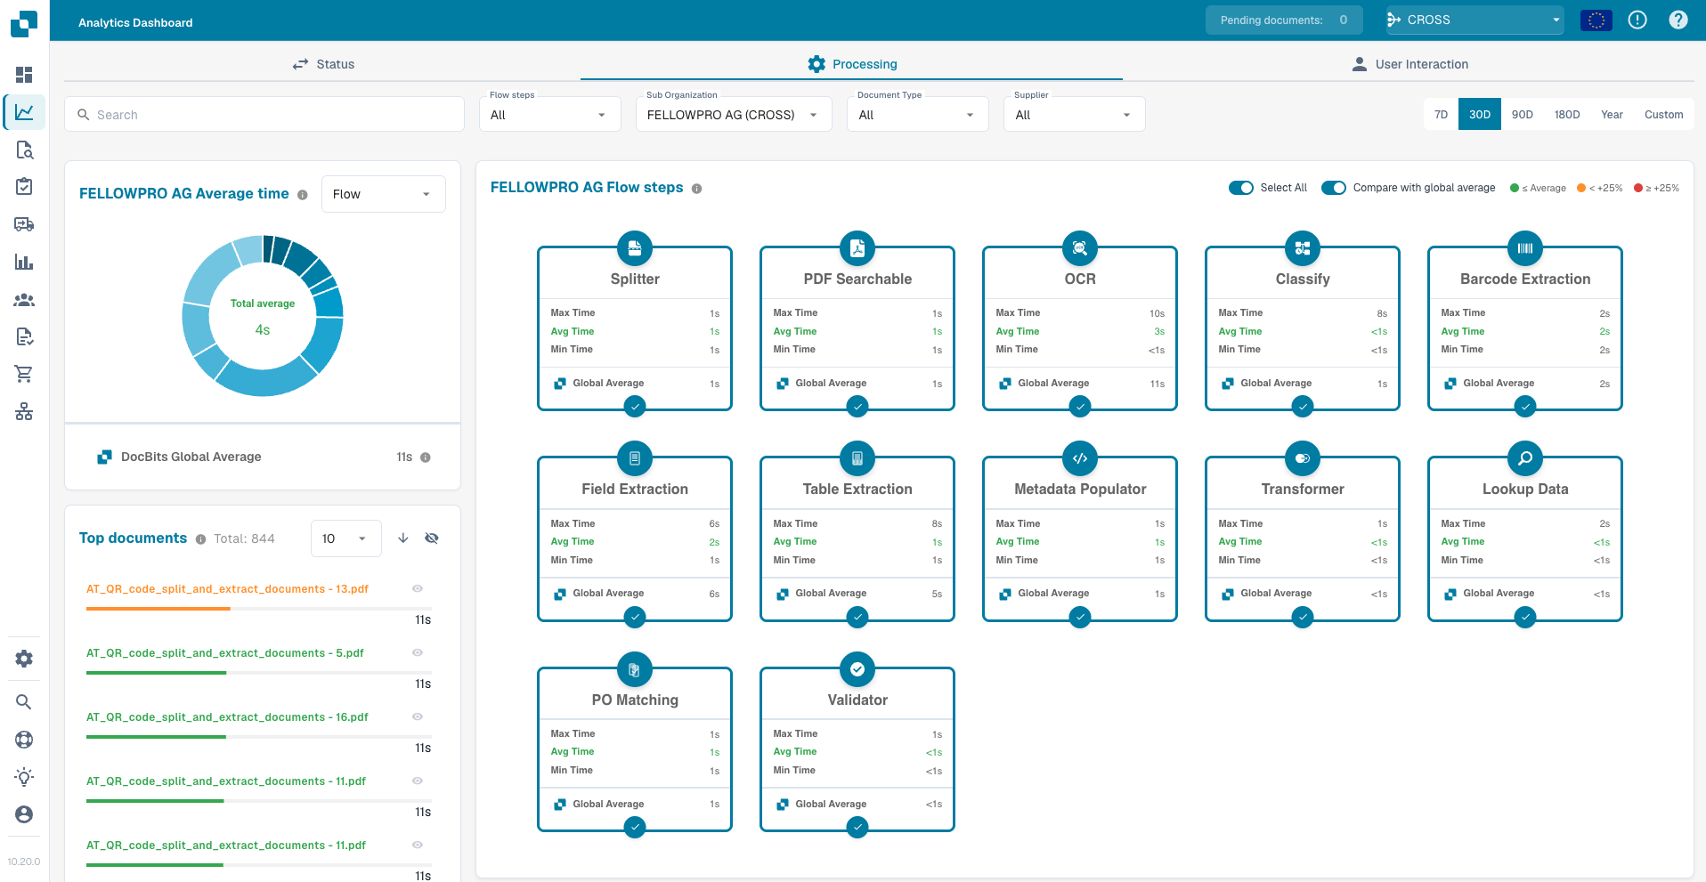Open the Document Type dropdown
Image resolution: width=1706 pixels, height=882 pixels.
tap(918, 115)
